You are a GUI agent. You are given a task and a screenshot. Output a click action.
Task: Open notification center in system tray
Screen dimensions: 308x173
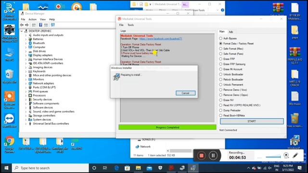(300, 168)
